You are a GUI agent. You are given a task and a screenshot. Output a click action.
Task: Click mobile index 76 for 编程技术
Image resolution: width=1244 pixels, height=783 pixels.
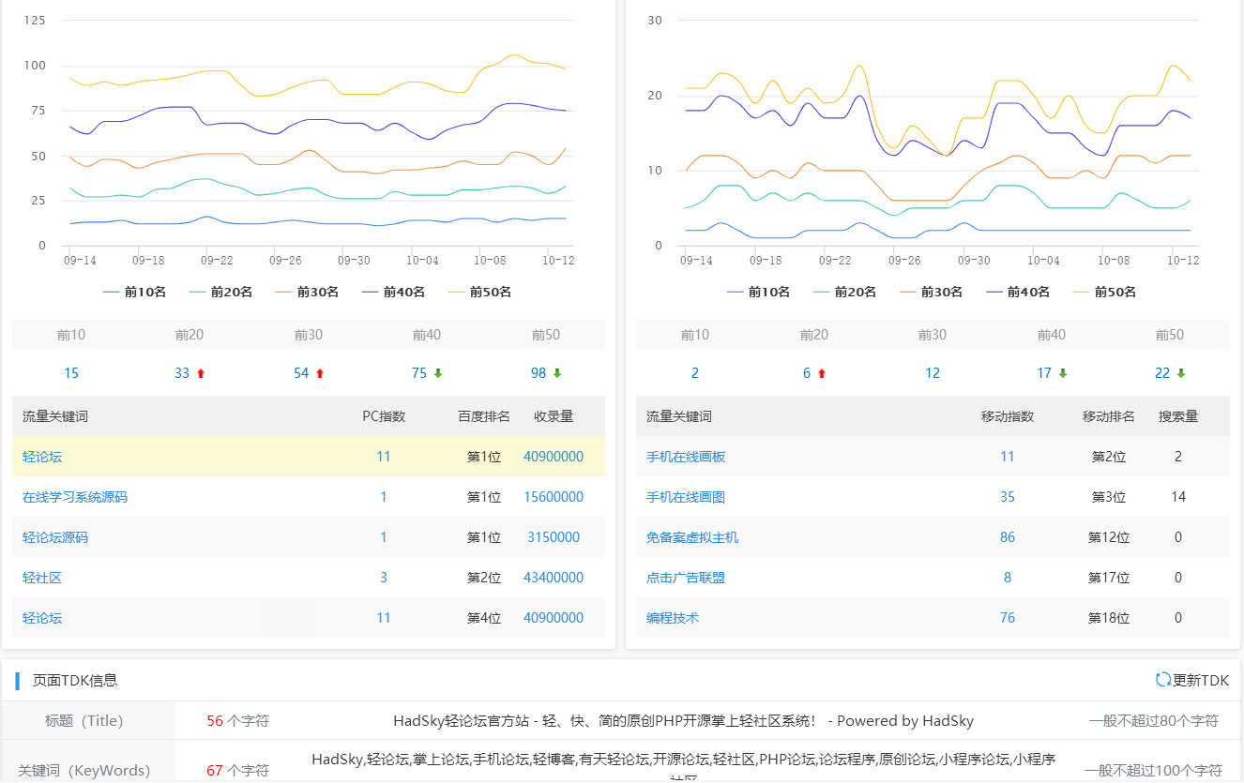pyautogui.click(x=1008, y=618)
